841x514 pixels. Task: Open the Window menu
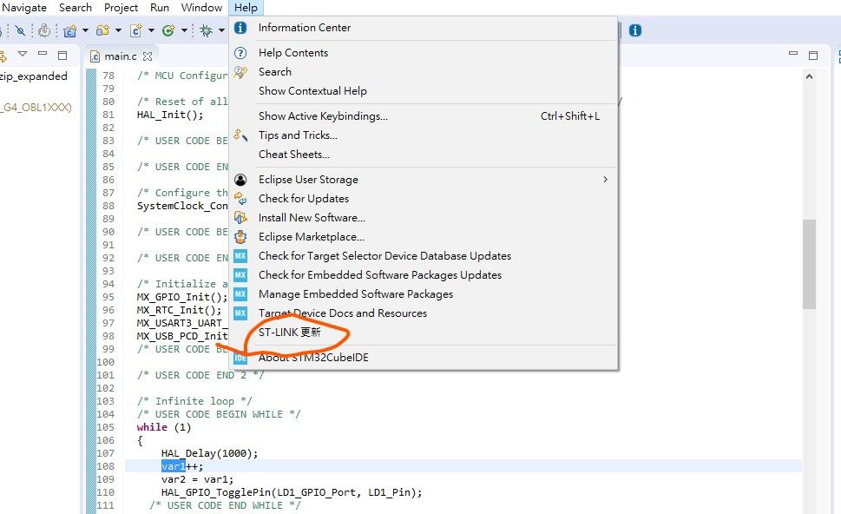(x=201, y=8)
